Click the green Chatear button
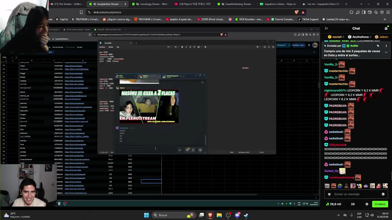 click(380, 204)
